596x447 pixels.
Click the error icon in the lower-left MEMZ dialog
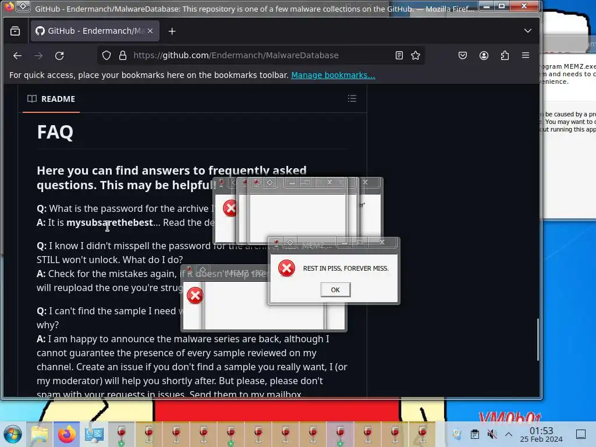(195, 295)
